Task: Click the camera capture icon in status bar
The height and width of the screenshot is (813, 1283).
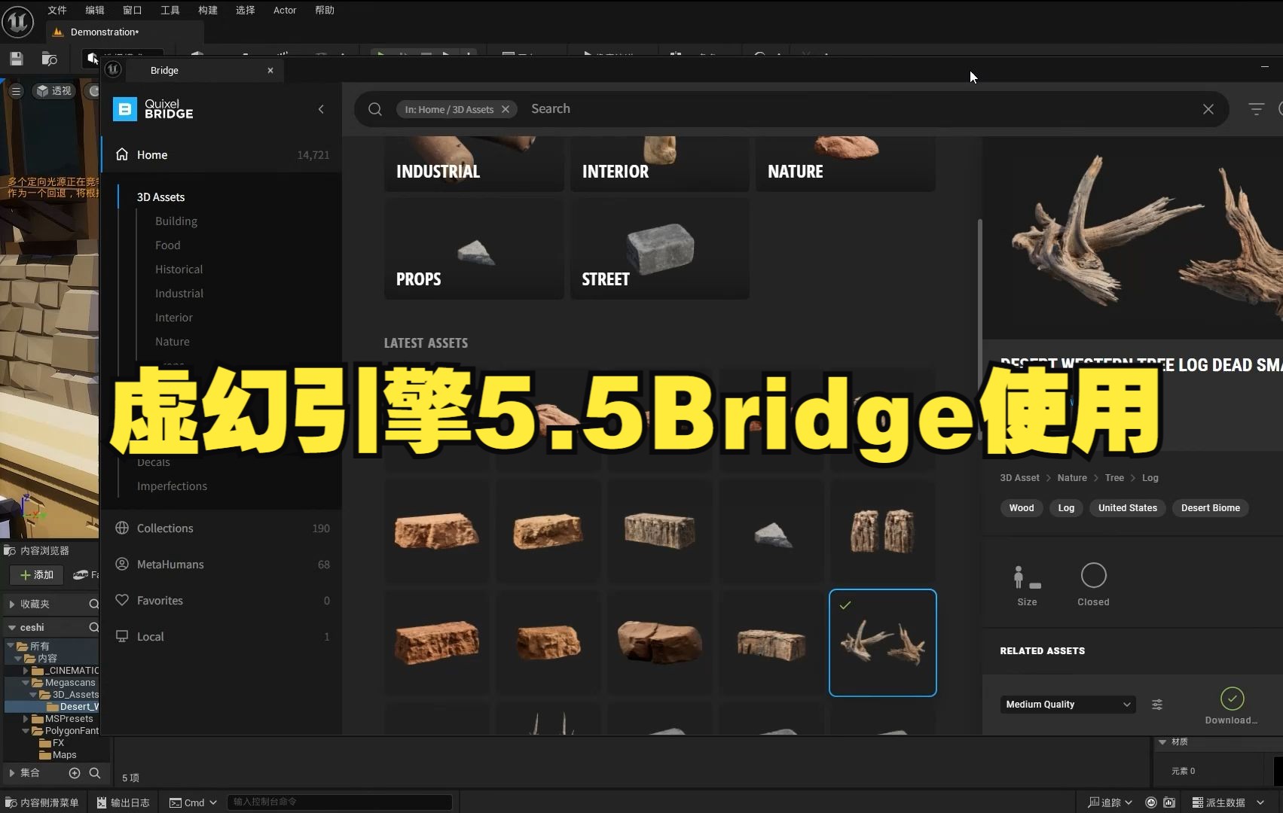Action: (1169, 802)
